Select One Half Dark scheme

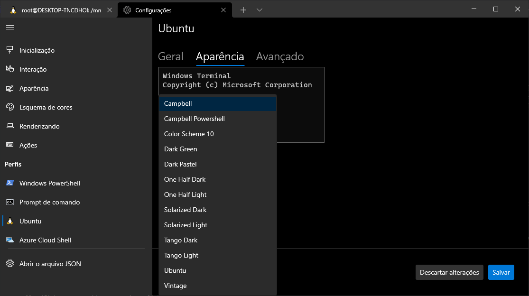(x=218, y=179)
